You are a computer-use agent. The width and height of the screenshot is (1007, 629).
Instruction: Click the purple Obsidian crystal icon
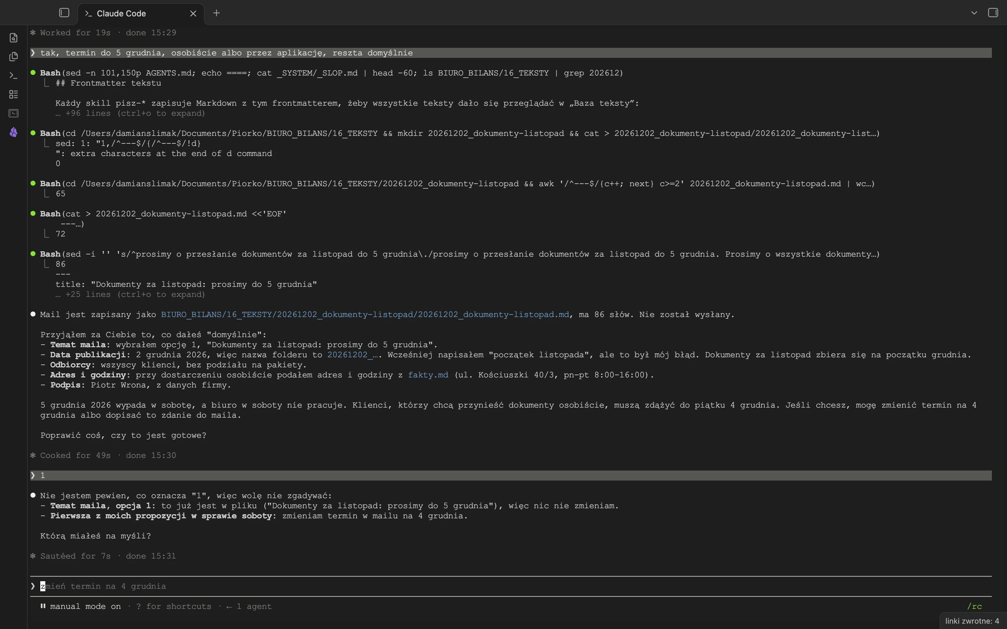click(x=13, y=132)
